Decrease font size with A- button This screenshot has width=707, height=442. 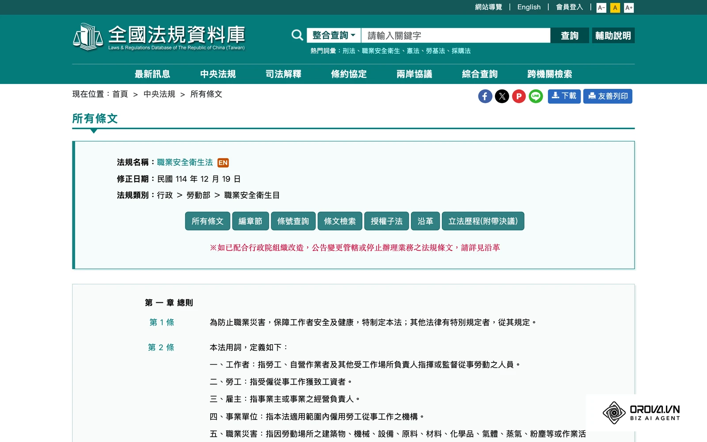(x=601, y=8)
